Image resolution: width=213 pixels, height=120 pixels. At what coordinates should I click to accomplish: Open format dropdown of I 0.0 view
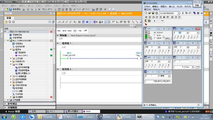[x=198, y=33]
